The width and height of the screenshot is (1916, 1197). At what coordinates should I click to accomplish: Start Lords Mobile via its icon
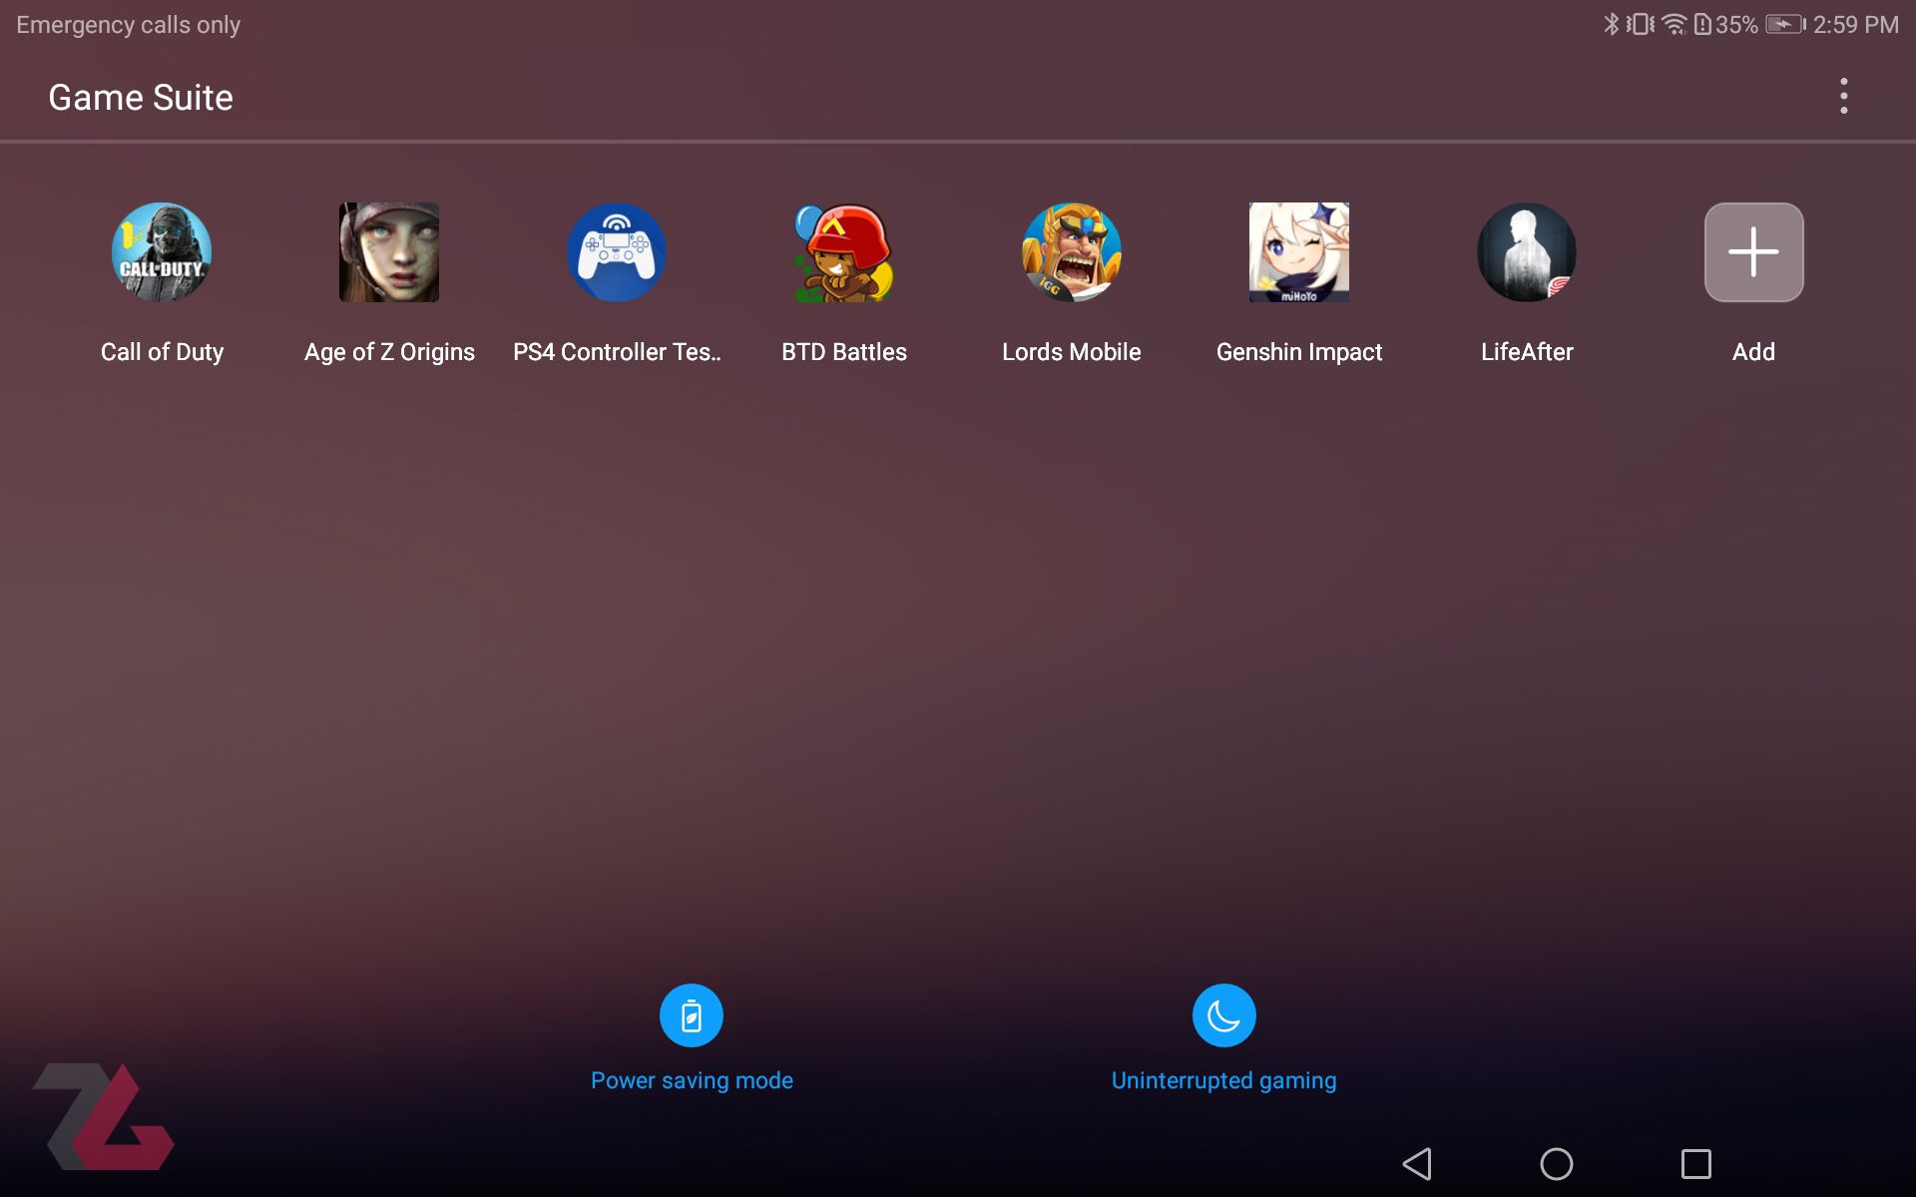click(1072, 252)
